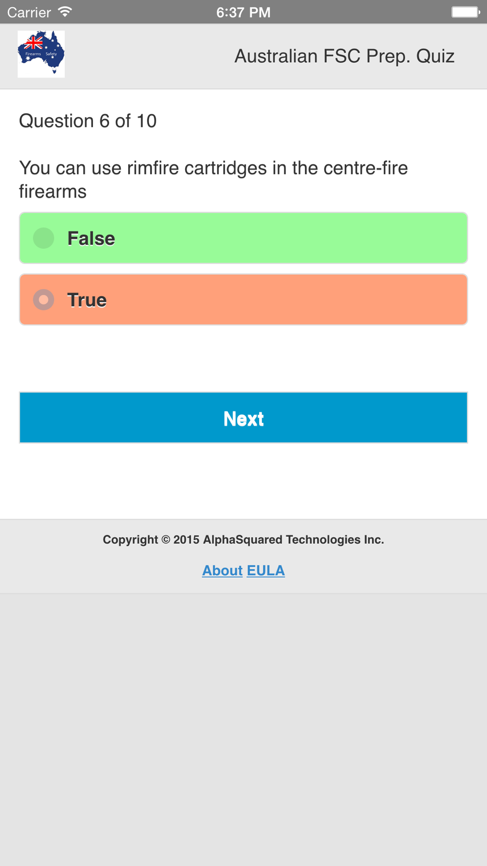Tap the green False answer row
The image size is (487, 866).
243,238
